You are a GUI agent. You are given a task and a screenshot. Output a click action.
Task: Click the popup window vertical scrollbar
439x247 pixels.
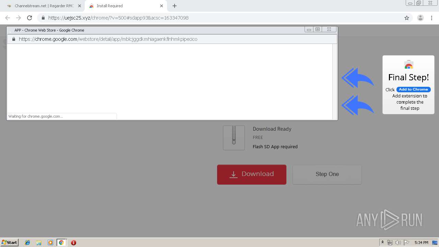click(x=335, y=82)
